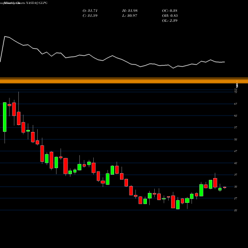Click the 37 price axis label
The height and width of the screenshot is (248, 248).
tap(236, 175)
